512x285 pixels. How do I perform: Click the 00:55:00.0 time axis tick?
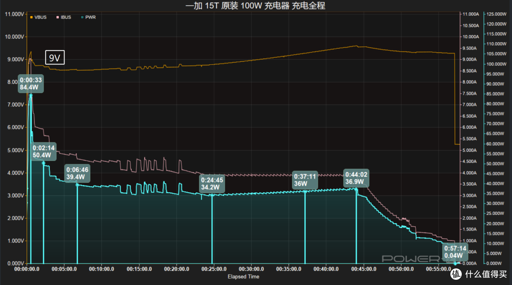(438, 269)
